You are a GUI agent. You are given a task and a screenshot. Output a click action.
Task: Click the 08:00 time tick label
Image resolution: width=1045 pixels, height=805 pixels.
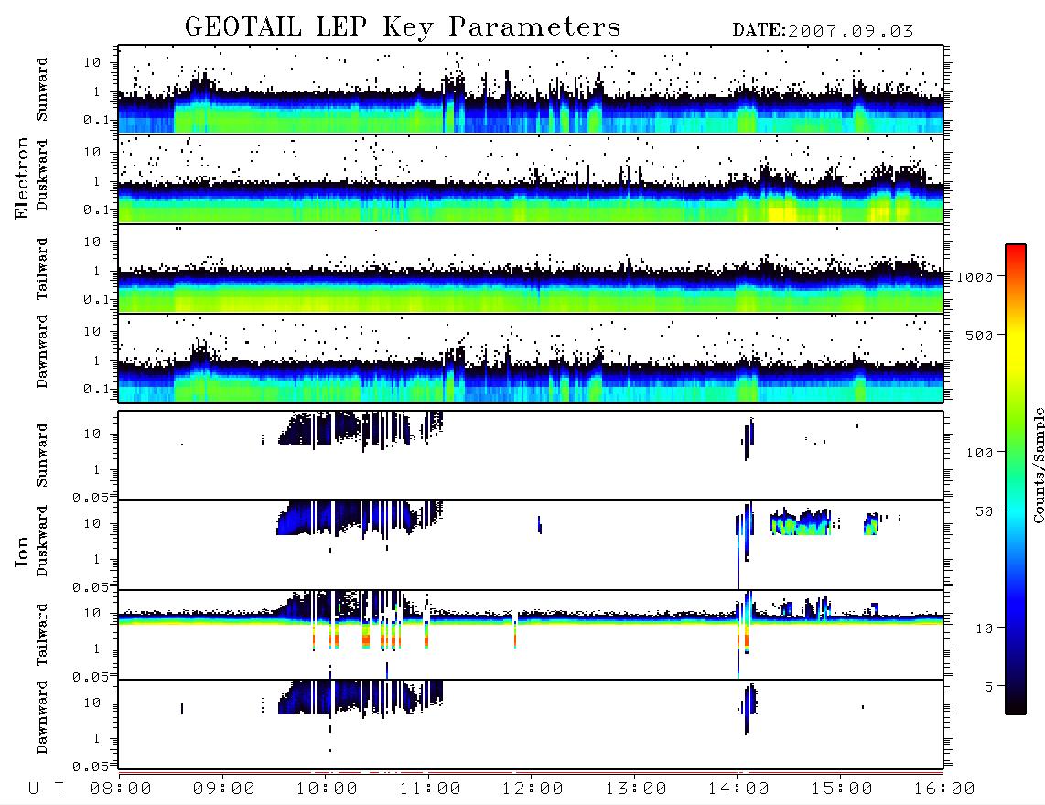[x=121, y=789]
